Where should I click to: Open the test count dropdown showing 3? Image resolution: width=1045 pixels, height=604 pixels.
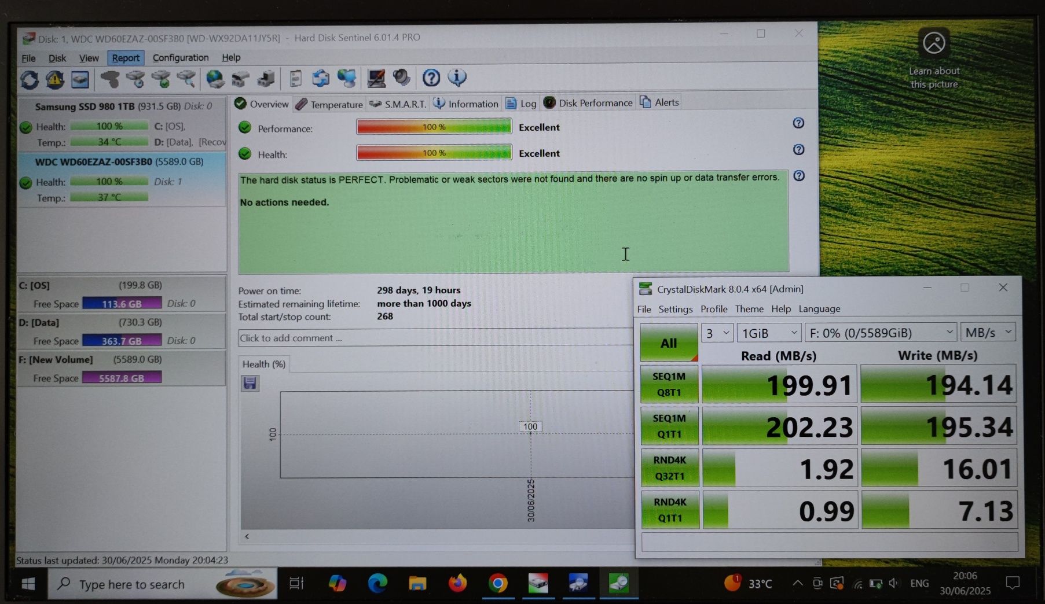pyautogui.click(x=717, y=333)
